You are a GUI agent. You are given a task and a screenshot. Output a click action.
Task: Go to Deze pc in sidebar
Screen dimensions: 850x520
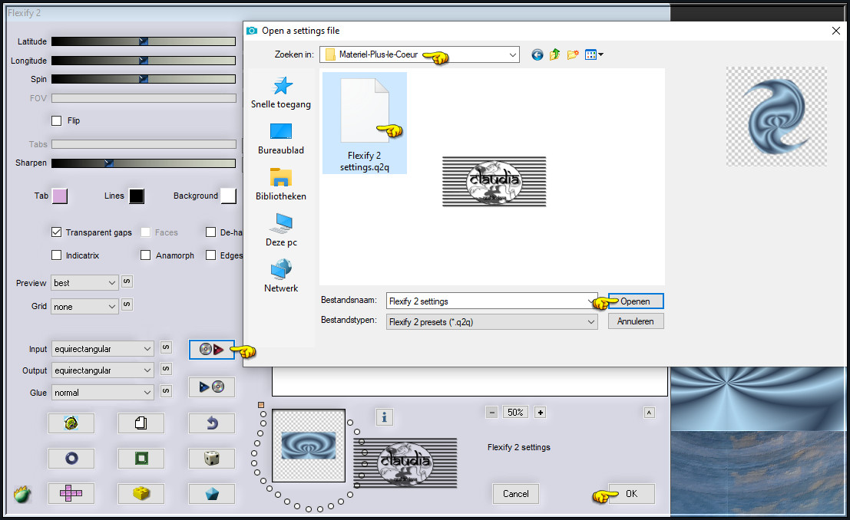point(281,231)
